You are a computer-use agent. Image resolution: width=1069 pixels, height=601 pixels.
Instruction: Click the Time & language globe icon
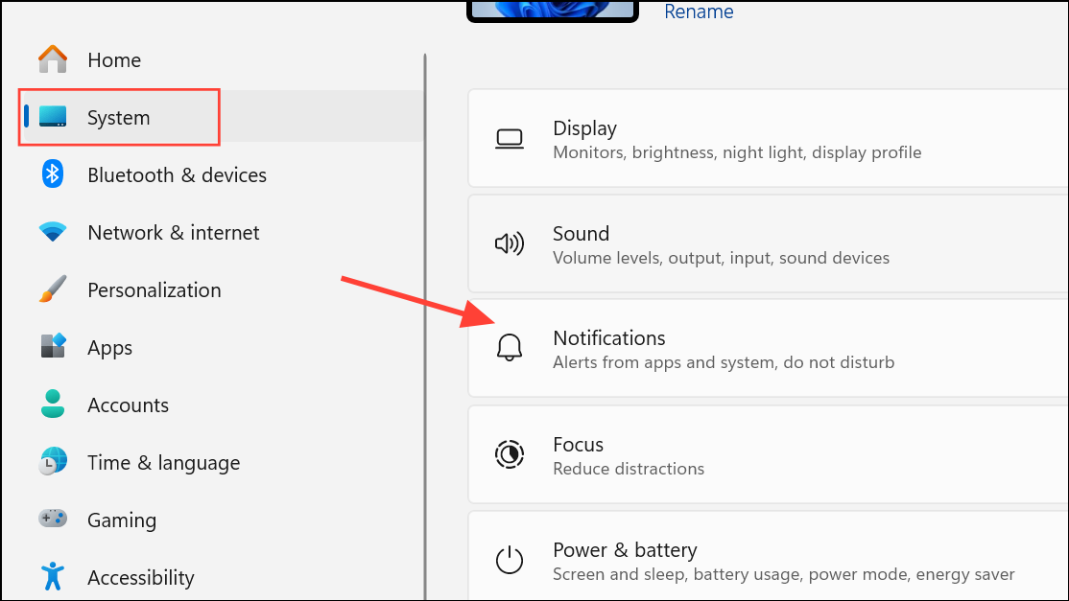click(53, 461)
